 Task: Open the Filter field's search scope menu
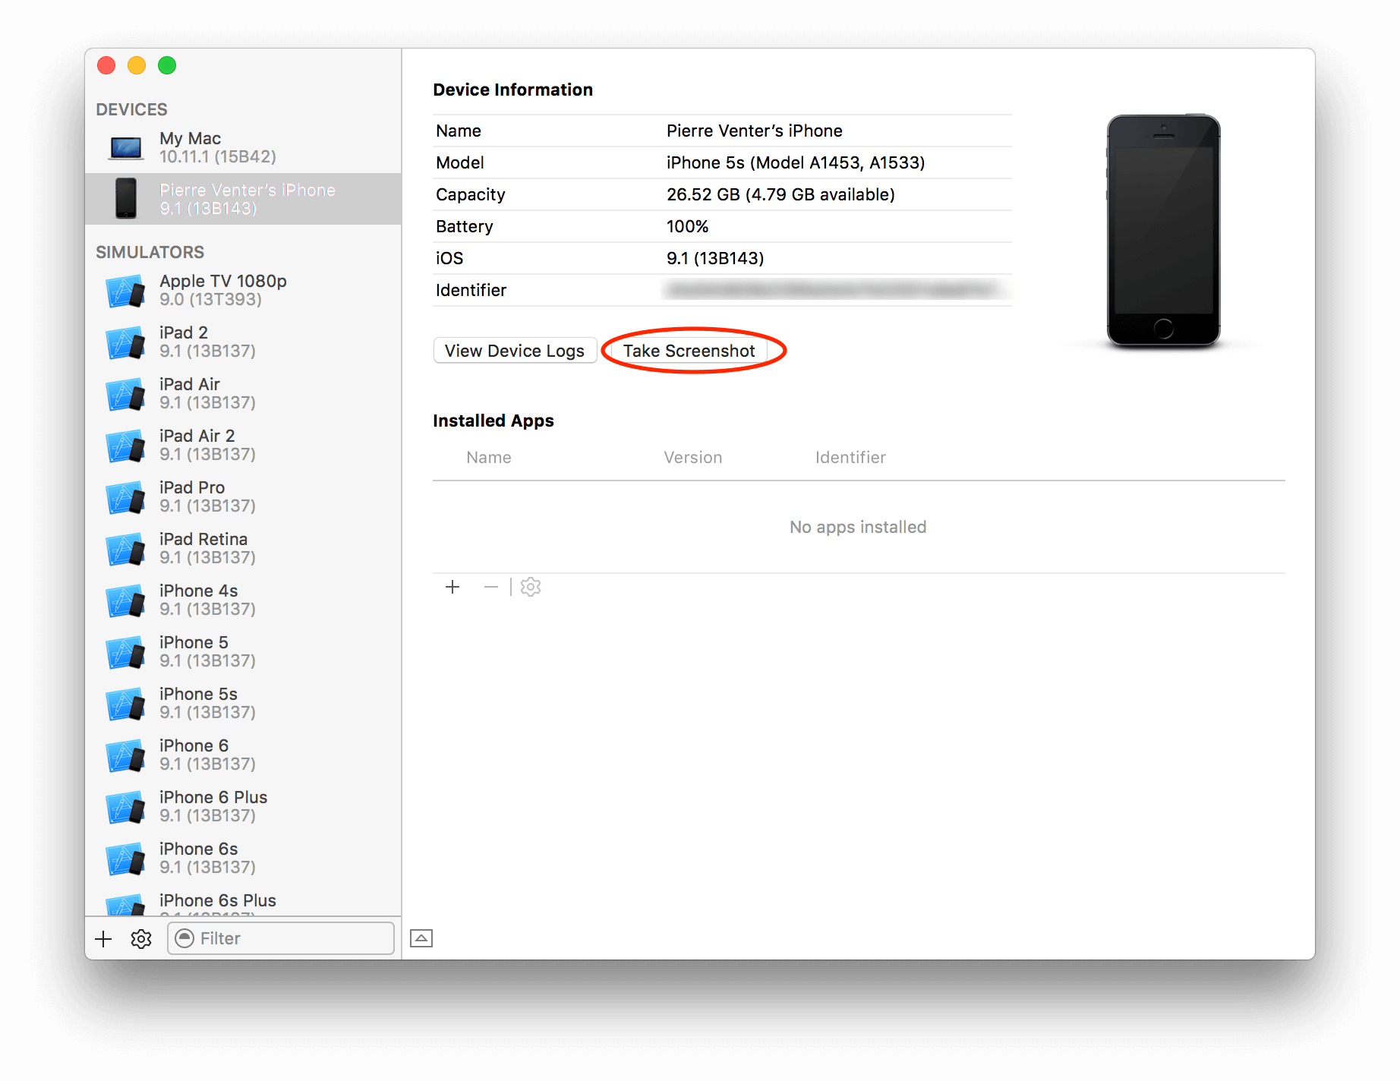pos(186,938)
